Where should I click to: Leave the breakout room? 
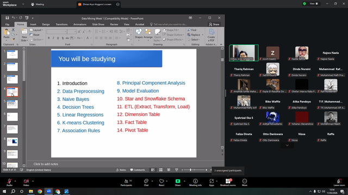(339, 183)
